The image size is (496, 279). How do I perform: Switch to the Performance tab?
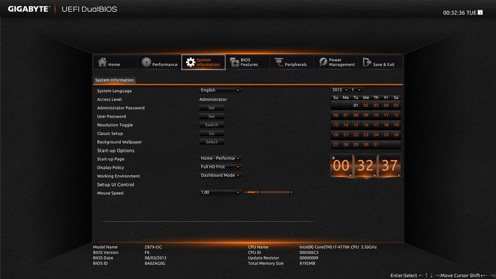point(159,62)
